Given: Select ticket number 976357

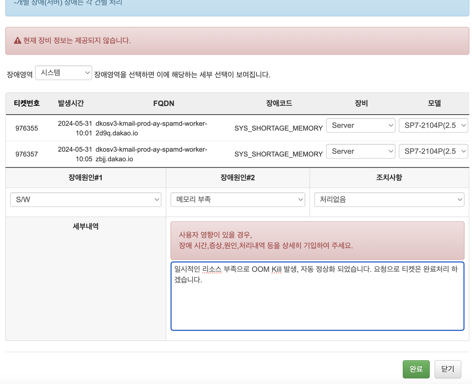Looking at the screenshot, I should [x=27, y=154].
